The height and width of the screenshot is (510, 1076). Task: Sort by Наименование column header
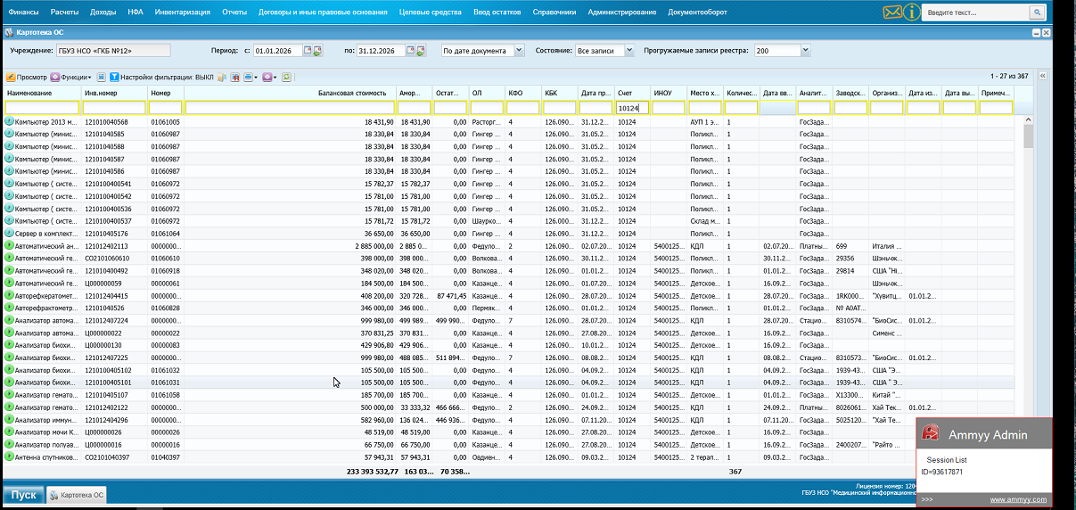[x=42, y=93]
